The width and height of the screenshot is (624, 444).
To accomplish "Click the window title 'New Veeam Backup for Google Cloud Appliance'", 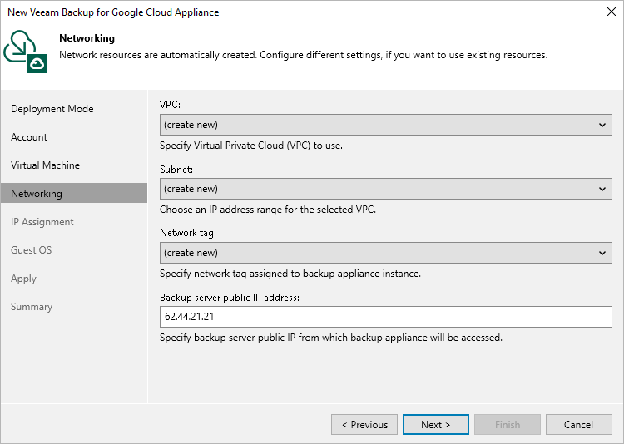I will tap(113, 12).
